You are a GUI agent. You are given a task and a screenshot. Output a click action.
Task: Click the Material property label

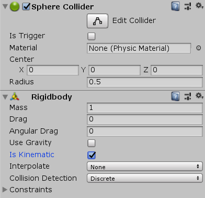[24, 48]
